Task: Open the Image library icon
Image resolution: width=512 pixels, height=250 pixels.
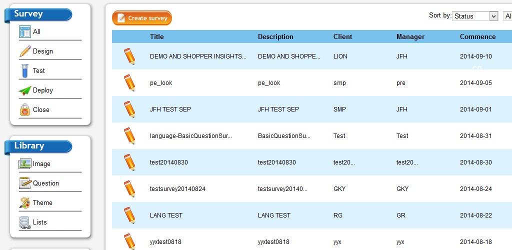Action: click(x=25, y=164)
